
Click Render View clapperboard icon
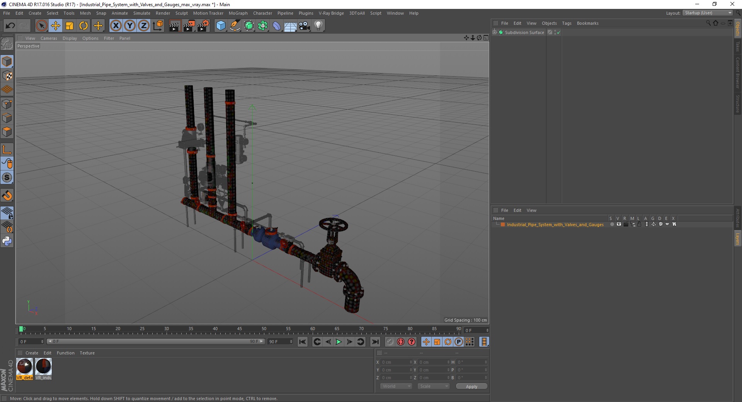coord(175,26)
